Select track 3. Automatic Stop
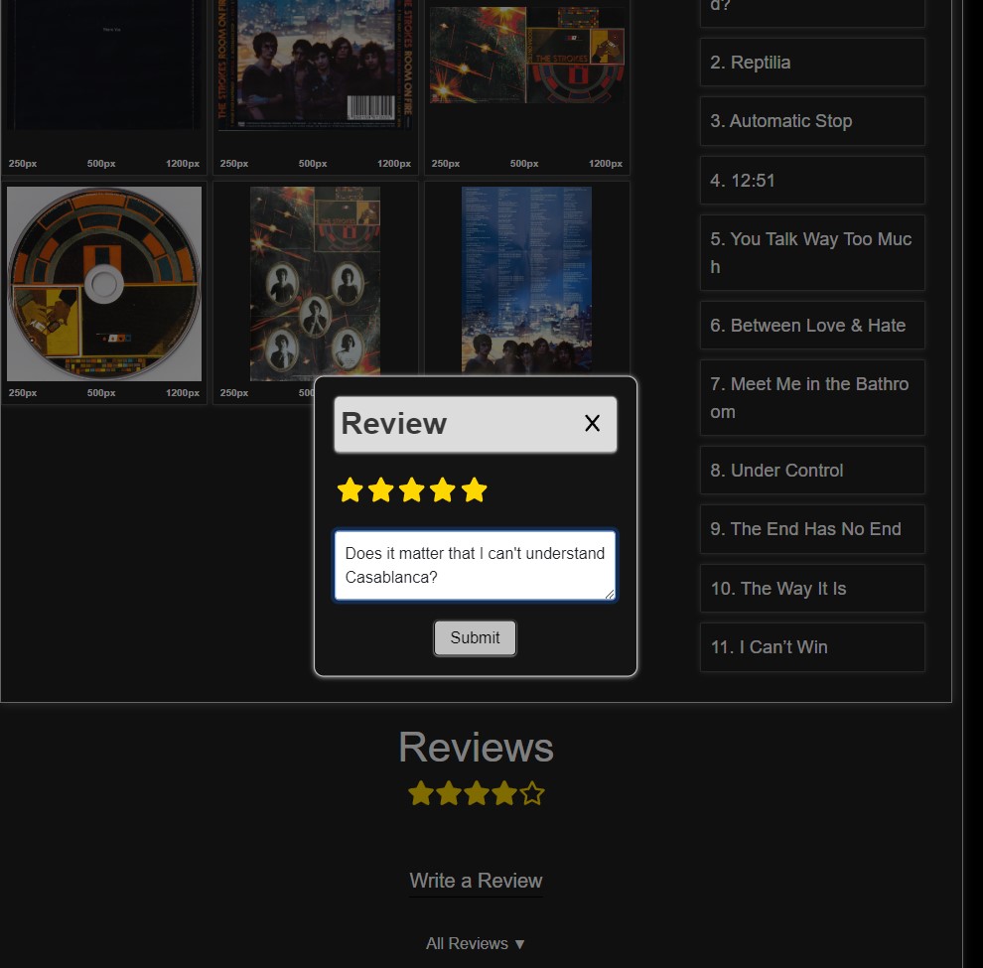This screenshot has height=968, width=983. click(x=811, y=121)
